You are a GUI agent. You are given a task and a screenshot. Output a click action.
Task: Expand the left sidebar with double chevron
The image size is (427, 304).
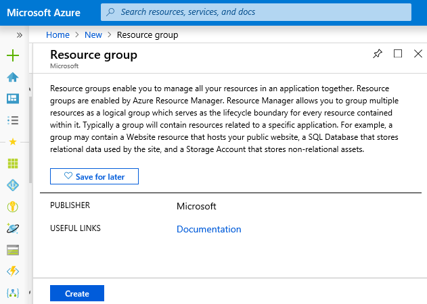pyautogui.click(x=20, y=35)
